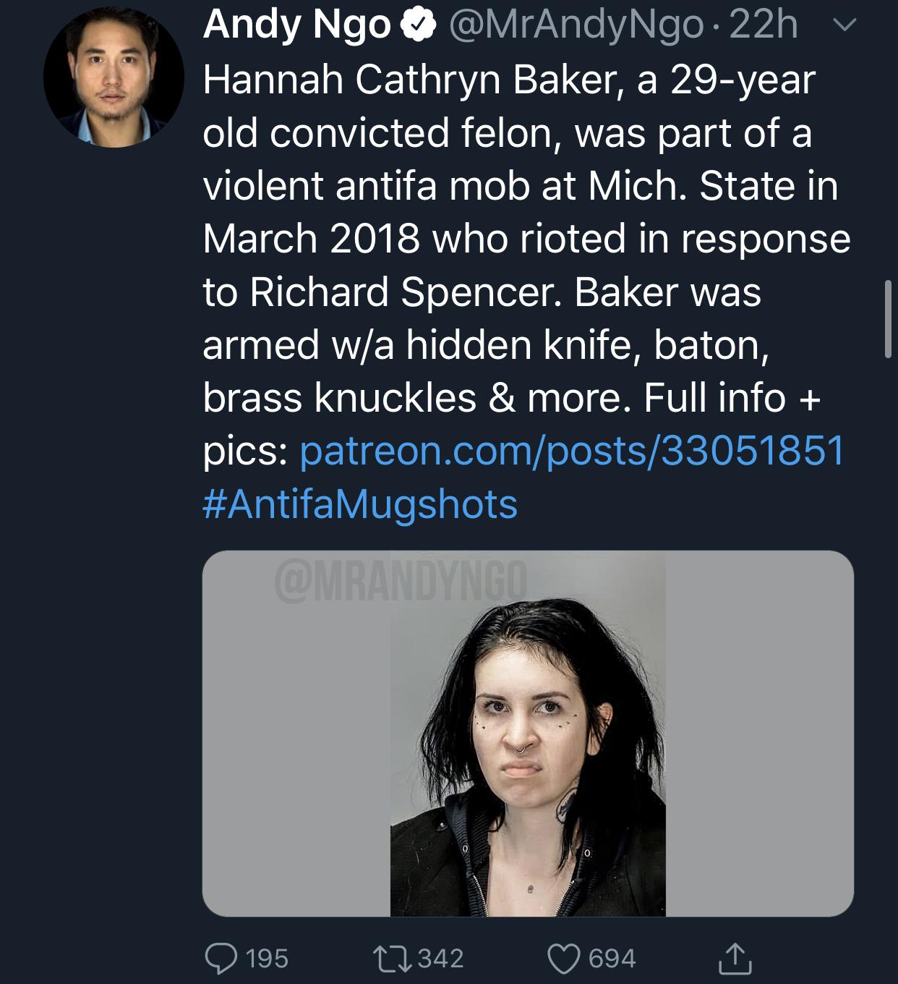Click the 195 replies count
Screen dimensions: 898x984
pos(267,959)
